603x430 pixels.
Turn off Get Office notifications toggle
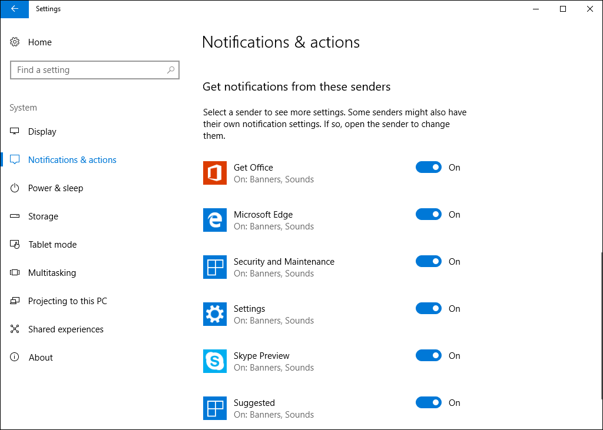click(x=428, y=168)
